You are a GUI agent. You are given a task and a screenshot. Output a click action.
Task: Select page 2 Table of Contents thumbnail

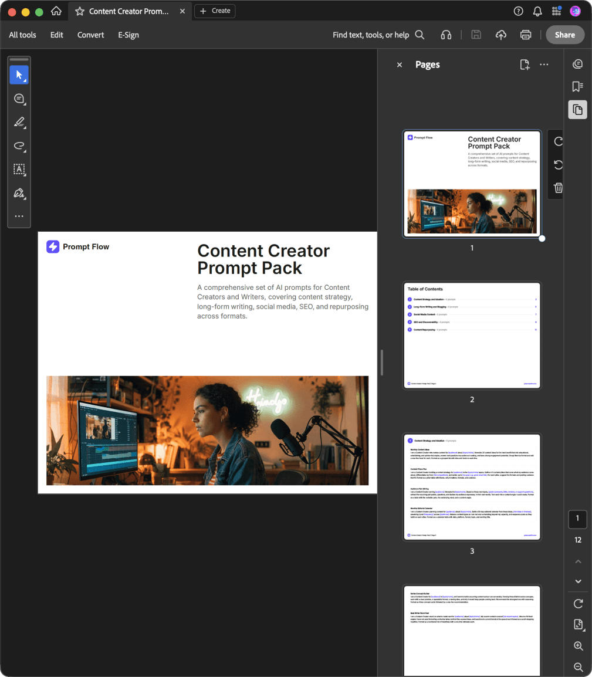click(x=472, y=336)
